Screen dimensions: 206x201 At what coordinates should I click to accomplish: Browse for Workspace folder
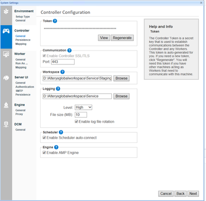click(x=122, y=78)
